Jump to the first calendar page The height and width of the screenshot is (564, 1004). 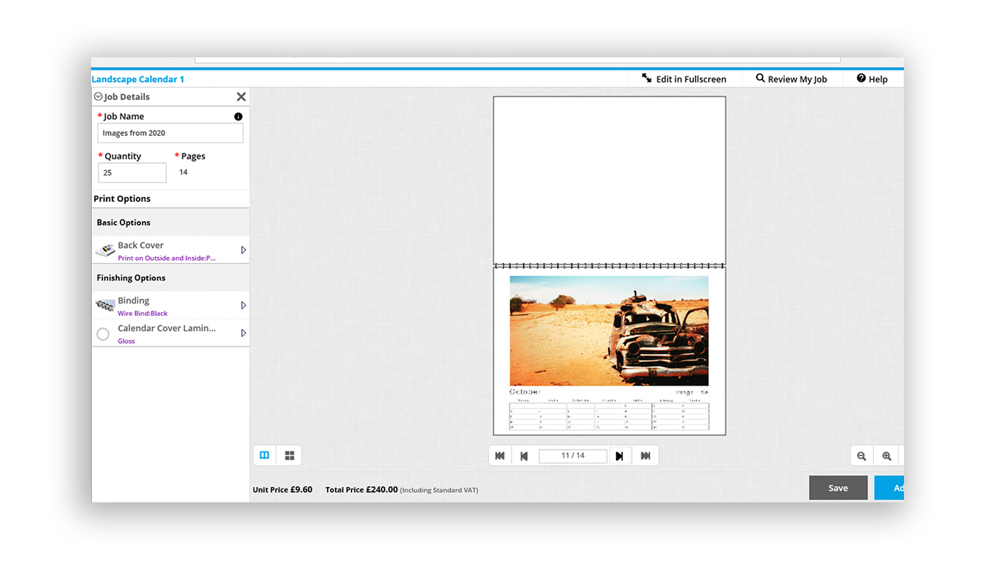(500, 455)
